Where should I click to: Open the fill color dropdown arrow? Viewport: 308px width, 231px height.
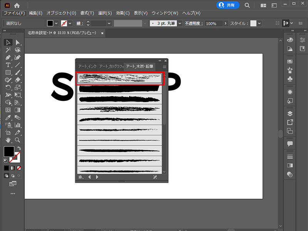pos(57,23)
